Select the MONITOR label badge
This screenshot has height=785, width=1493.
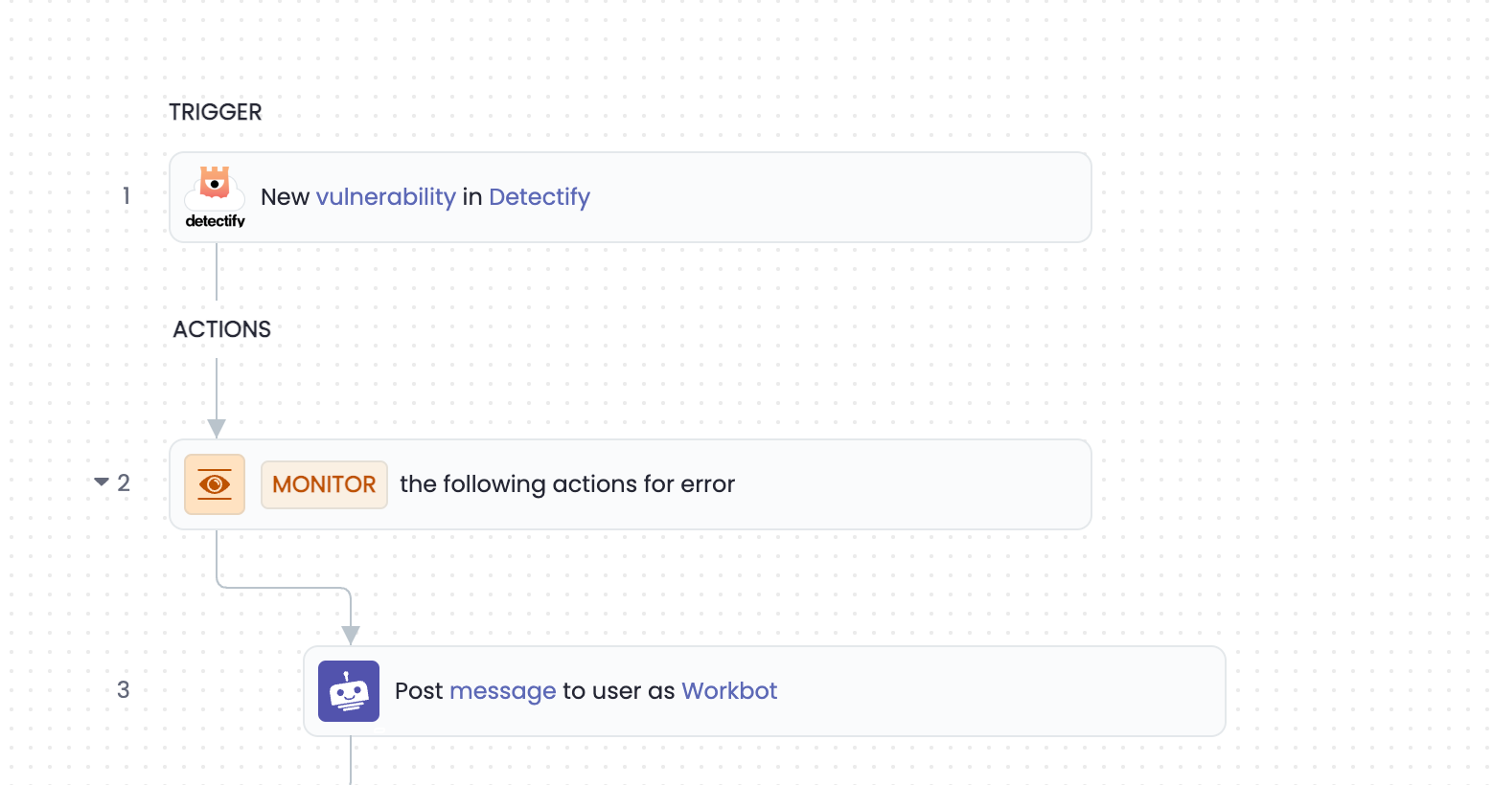point(324,484)
